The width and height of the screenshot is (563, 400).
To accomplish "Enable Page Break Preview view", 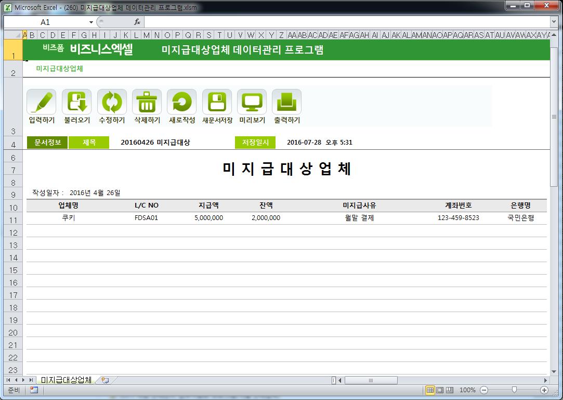I will (x=450, y=390).
